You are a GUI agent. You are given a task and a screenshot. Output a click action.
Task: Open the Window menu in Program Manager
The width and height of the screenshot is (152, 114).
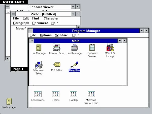coord(61,35)
